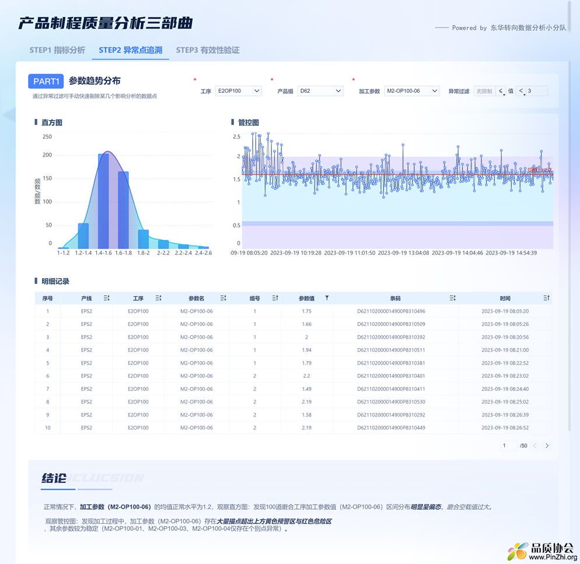Click barcode D621102000014900P8310509 cell
Image resolution: width=580 pixels, height=564 pixels.
coord(391,324)
